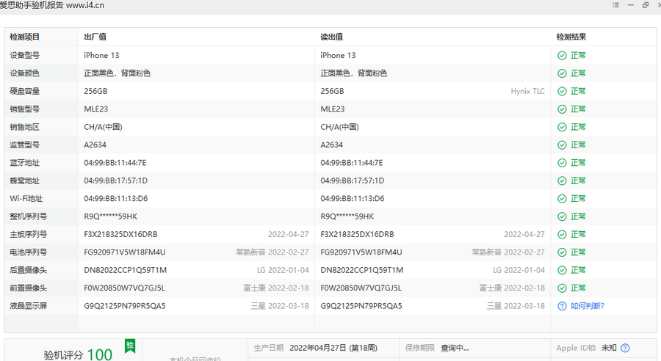Click the 正常 result for 主板序列号
Image resolution: width=661 pixels, height=361 pixels.
pos(579,234)
